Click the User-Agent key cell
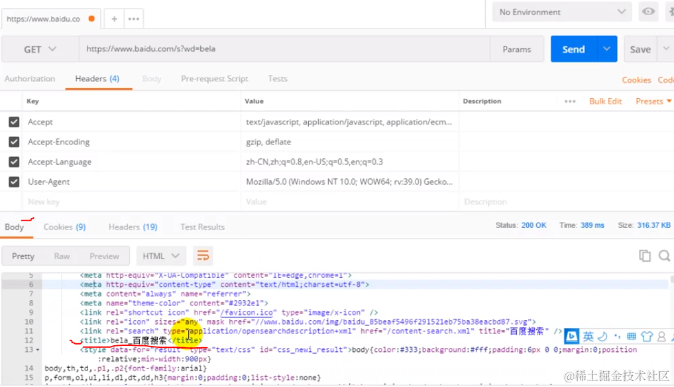 tap(131, 182)
